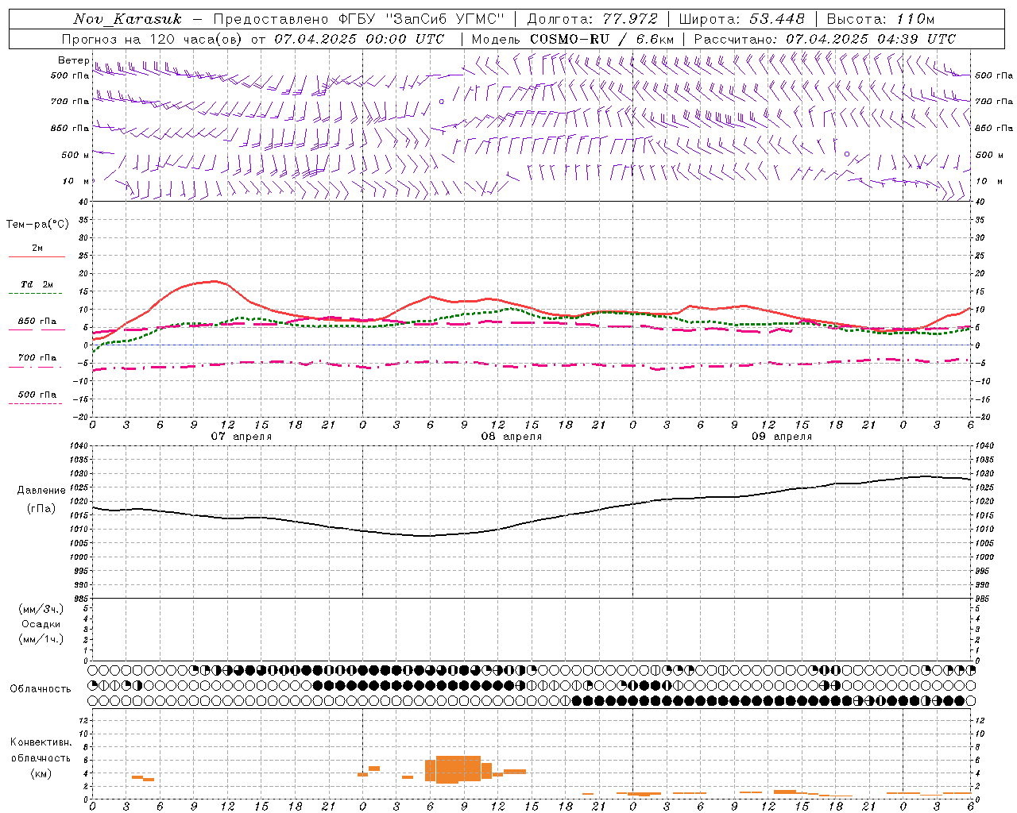Click the 'Тем-ра(°C)' temperature panel label
This screenshot has height=813, width=1017.
pos(37,225)
